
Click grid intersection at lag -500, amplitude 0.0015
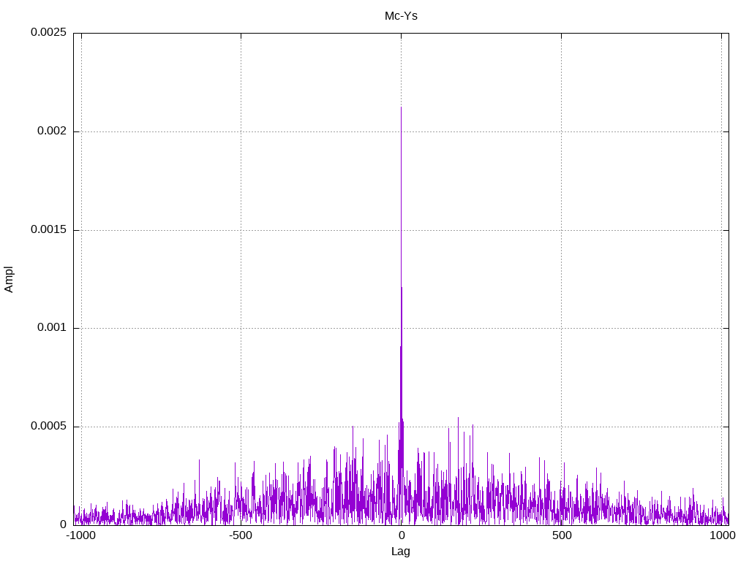(x=241, y=230)
